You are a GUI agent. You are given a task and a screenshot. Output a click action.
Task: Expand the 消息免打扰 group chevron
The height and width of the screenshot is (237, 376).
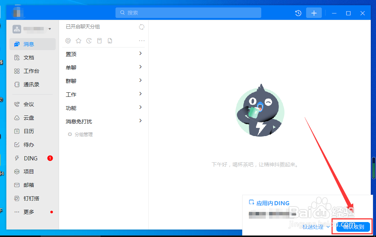tap(141, 120)
